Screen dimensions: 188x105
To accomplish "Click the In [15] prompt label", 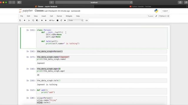I will click(x=31, y=30).
